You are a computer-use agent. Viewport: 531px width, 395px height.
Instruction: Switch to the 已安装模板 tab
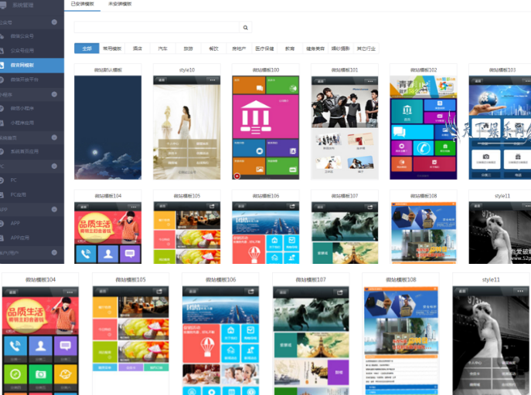pos(82,4)
